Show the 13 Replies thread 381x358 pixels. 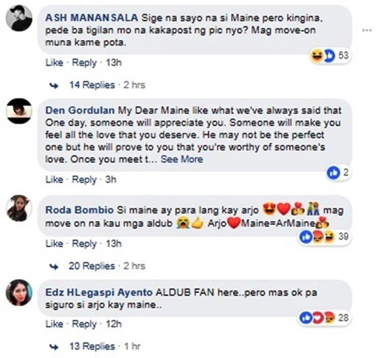coord(91,347)
